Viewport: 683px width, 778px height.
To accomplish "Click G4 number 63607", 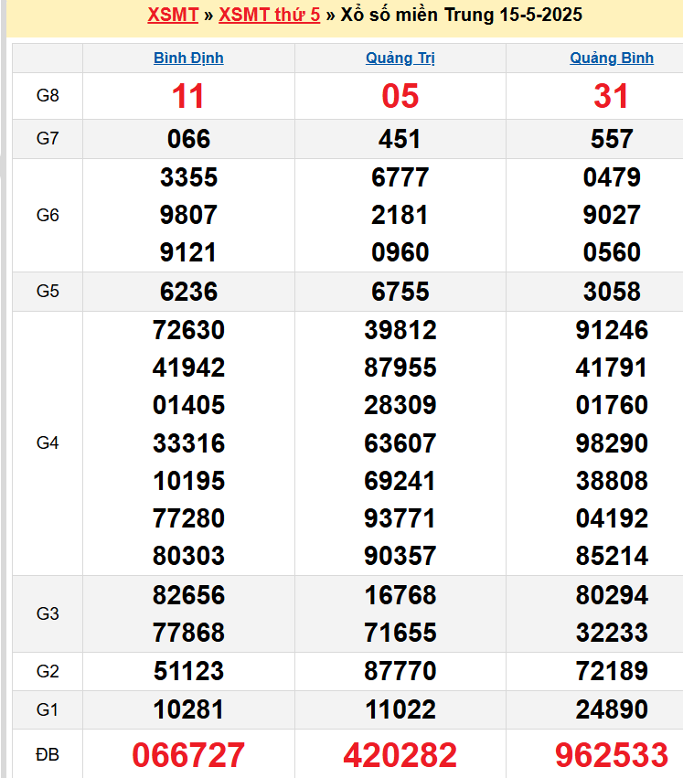I will tap(400, 443).
